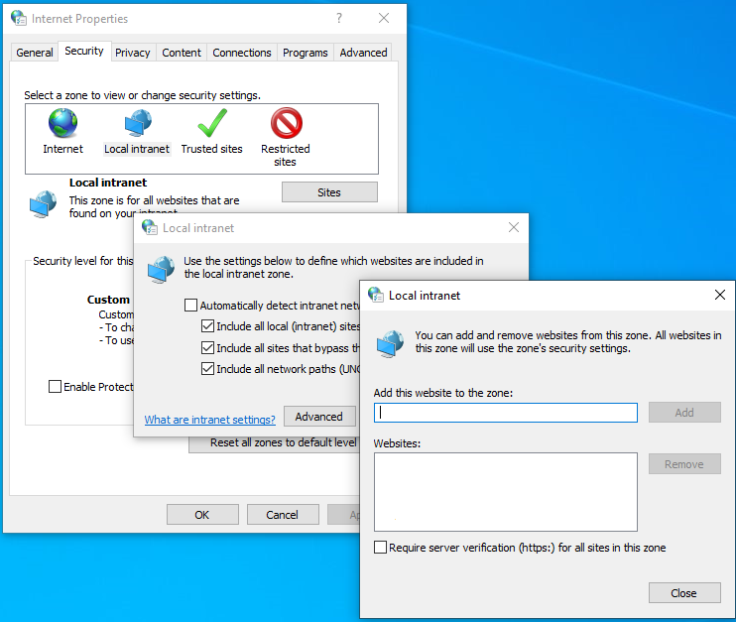The height and width of the screenshot is (622, 736).
Task: Select the Internet zone globe icon
Action: coord(62,123)
